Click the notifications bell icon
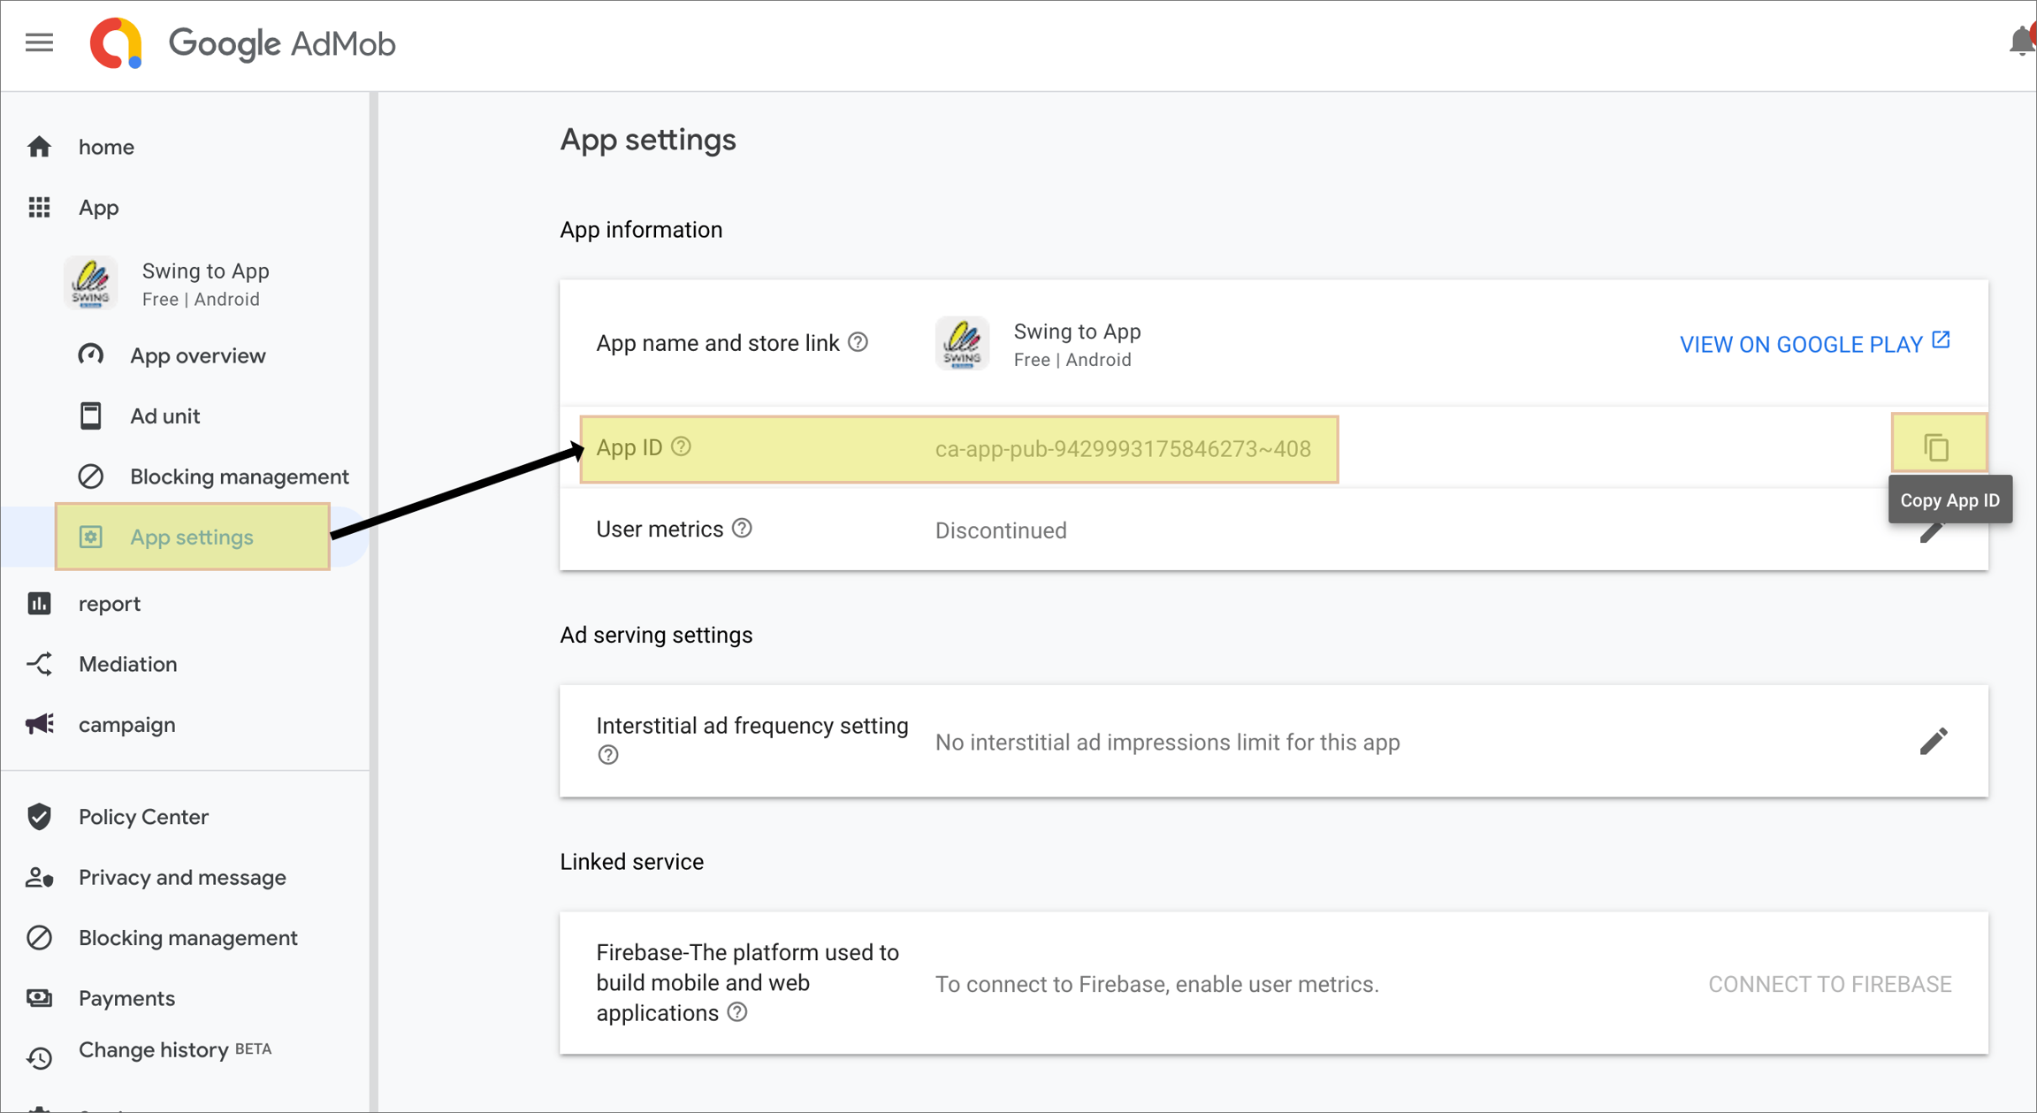The height and width of the screenshot is (1113, 2037). tap(2021, 42)
